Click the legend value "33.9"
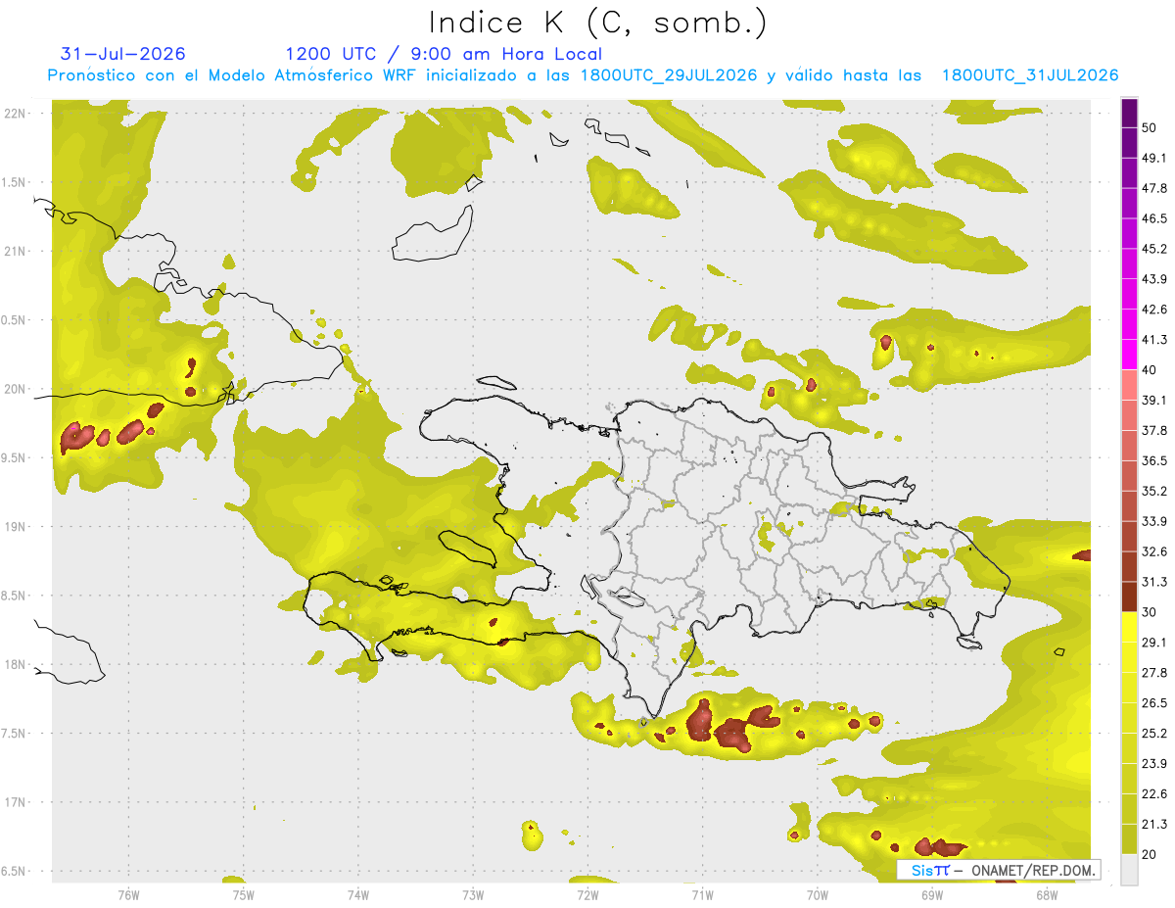This screenshot has width=1175, height=908. [x=1154, y=521]
